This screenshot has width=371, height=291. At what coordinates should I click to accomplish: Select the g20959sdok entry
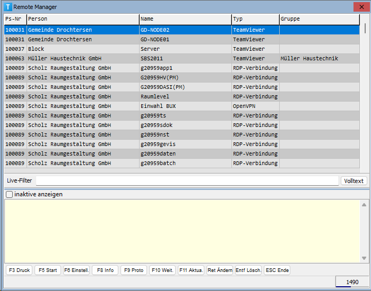pyautogui.click(x=182, y=125)
